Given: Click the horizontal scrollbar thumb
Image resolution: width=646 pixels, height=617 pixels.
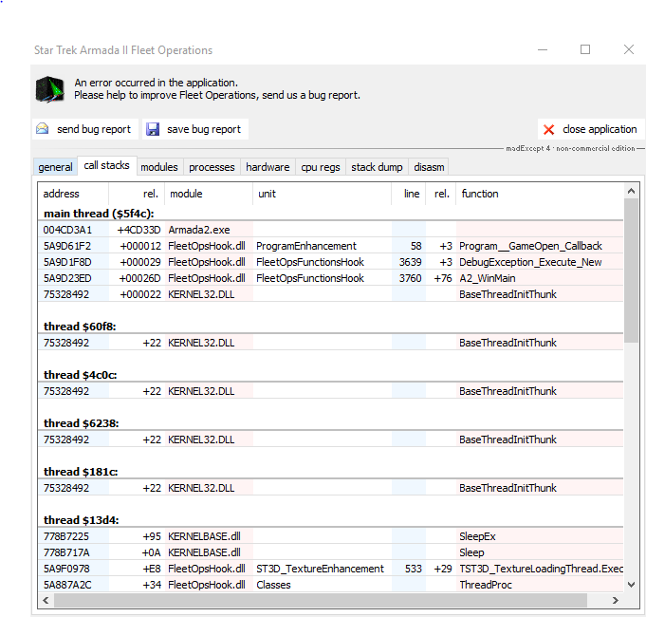Looking at the screenshot, I should click(x=320, y=600).
